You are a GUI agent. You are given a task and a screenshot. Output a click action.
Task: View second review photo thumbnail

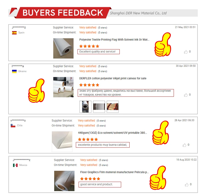coord(99,107)
